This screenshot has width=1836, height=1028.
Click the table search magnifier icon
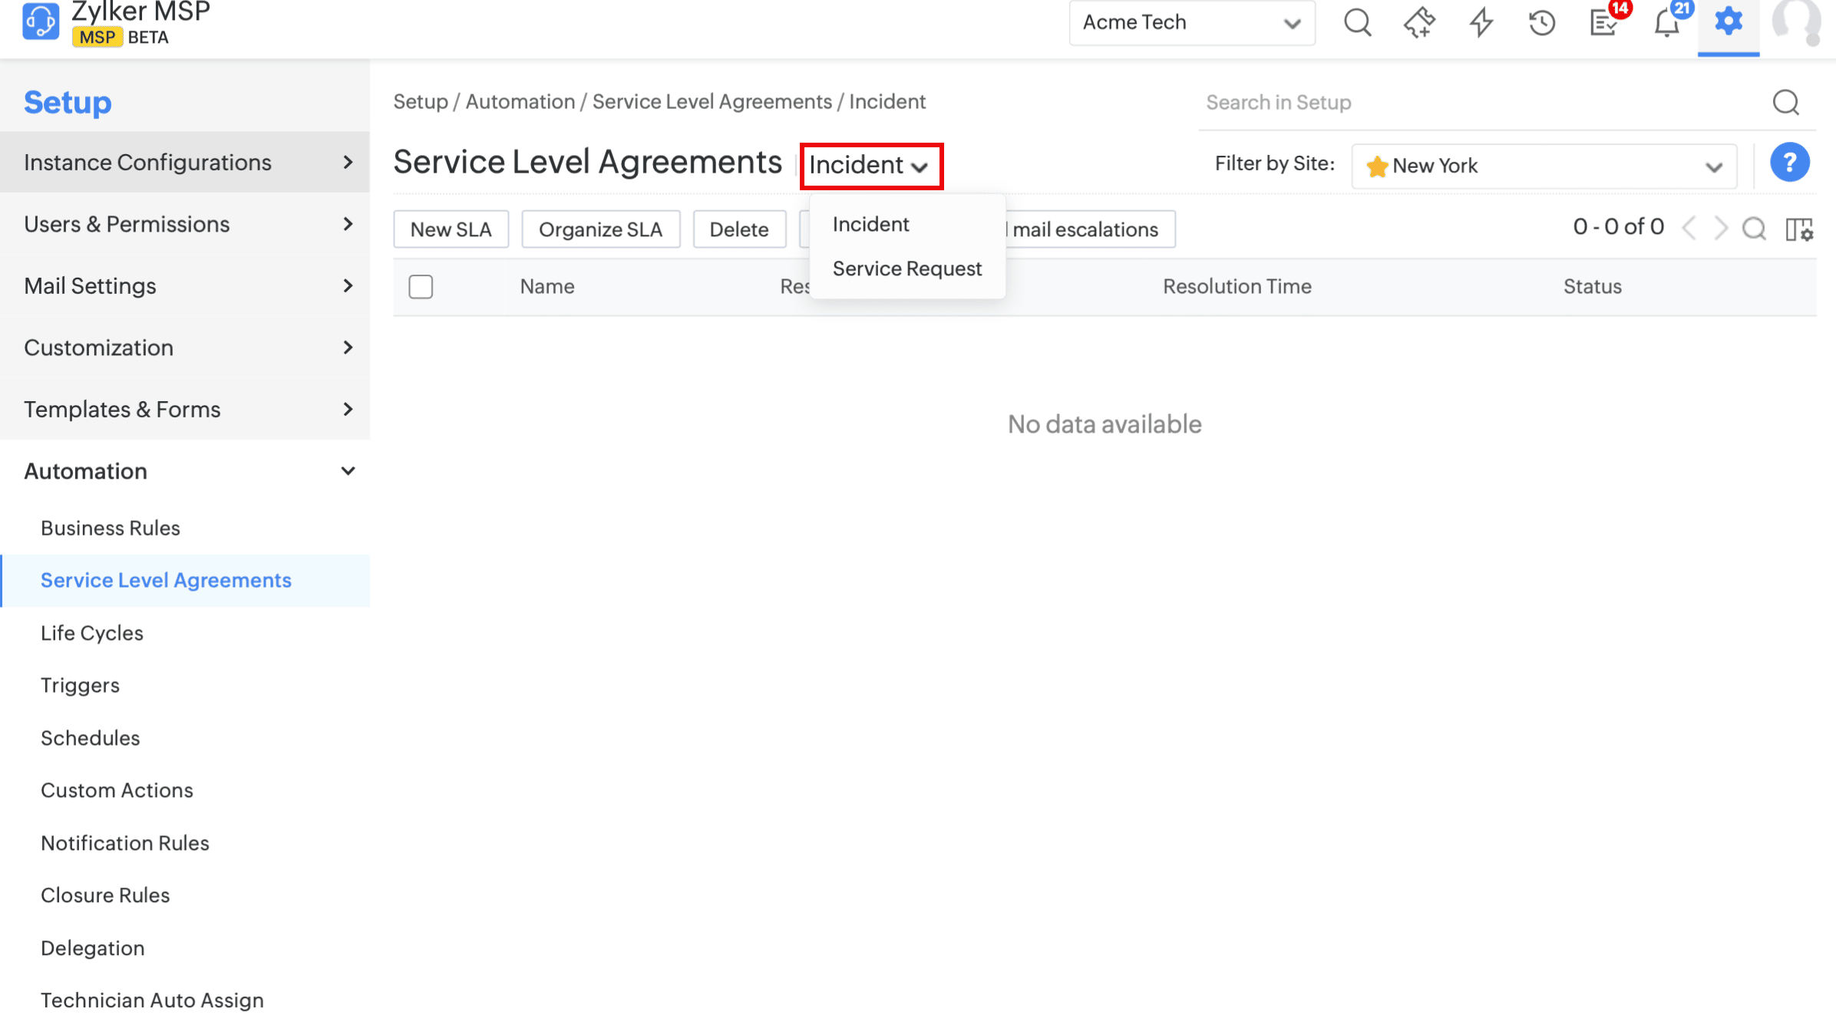point(1754,228)
